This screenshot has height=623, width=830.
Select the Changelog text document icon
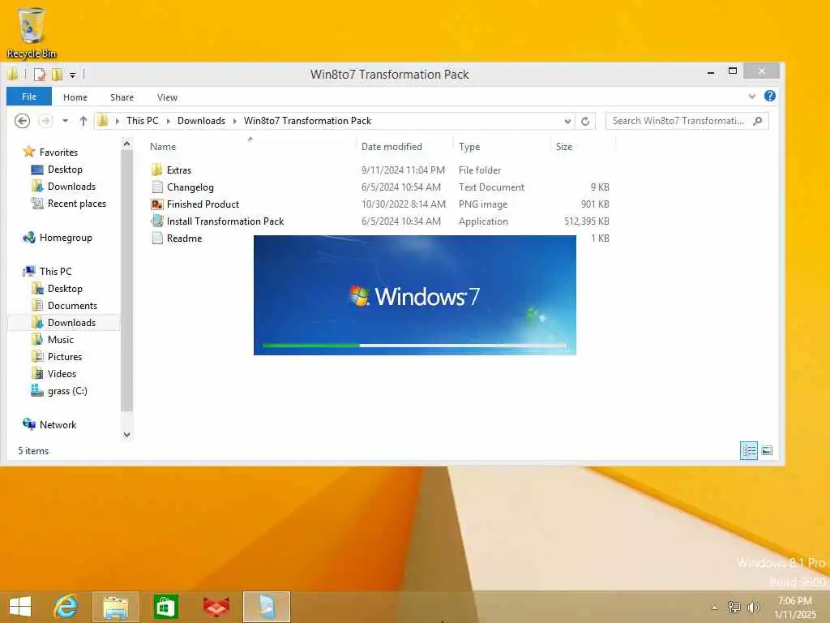pyautogui.click(x=156, y=187)
